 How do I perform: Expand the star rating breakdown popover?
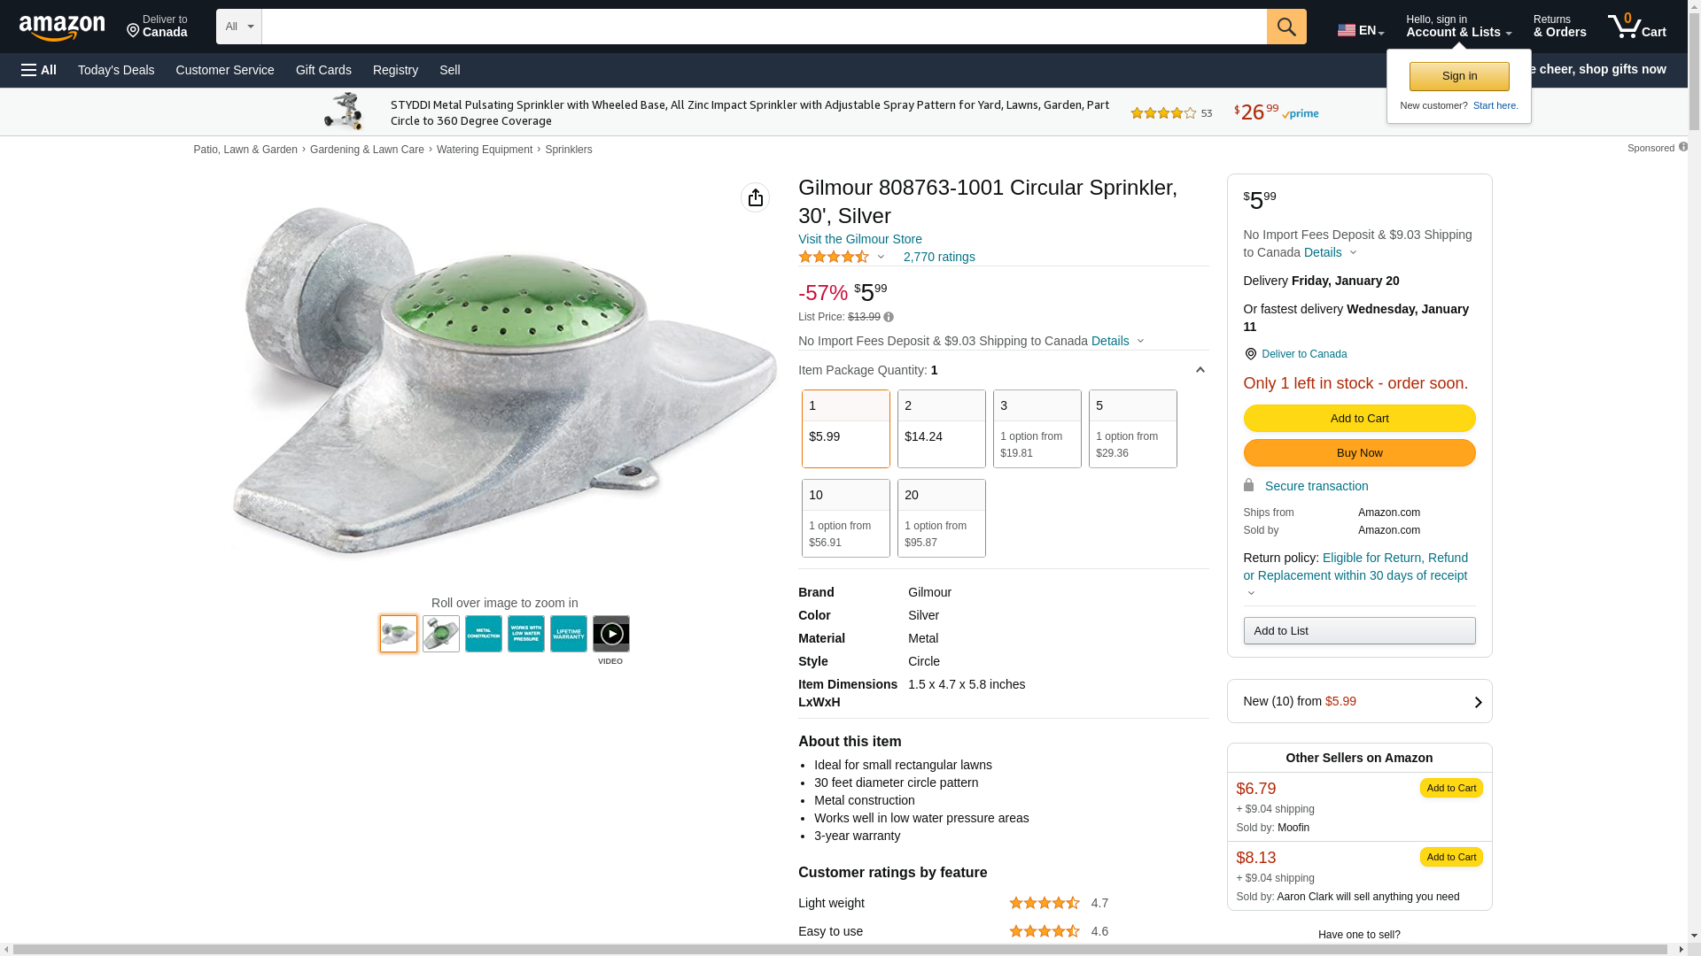(881, 257)
